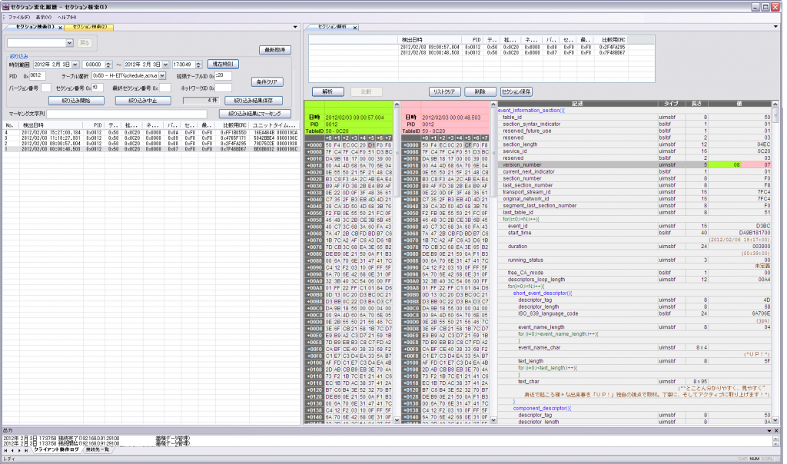This screenshot has height=464, width=787.
Task: Adjust the end time 17:30:49 spinner
Action: click(198, 65)
